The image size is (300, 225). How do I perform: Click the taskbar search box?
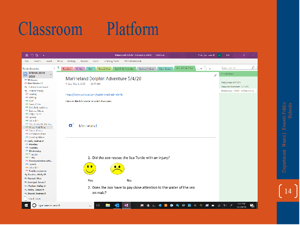[62, 205]
